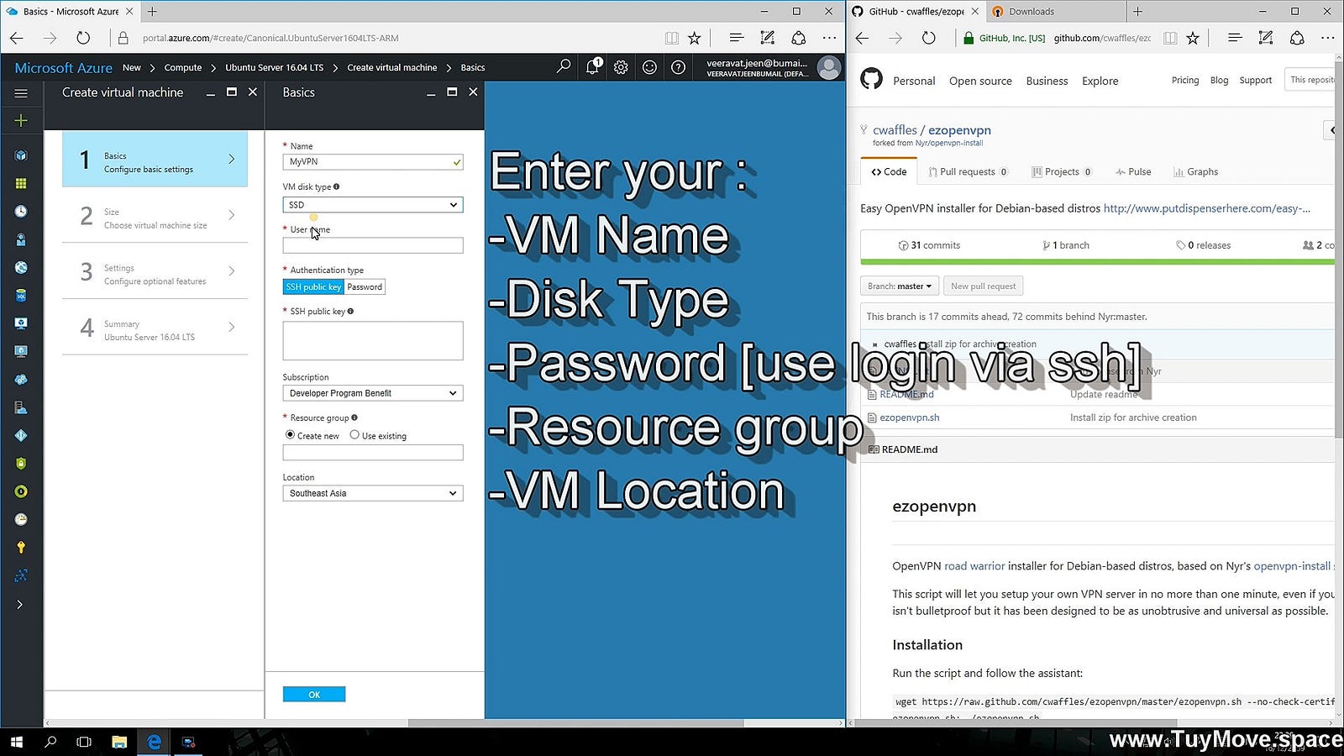This screenshot has width=1344, height=756.
Task: Select Pull requests tab on GitHub
Action: coord(968,171)
